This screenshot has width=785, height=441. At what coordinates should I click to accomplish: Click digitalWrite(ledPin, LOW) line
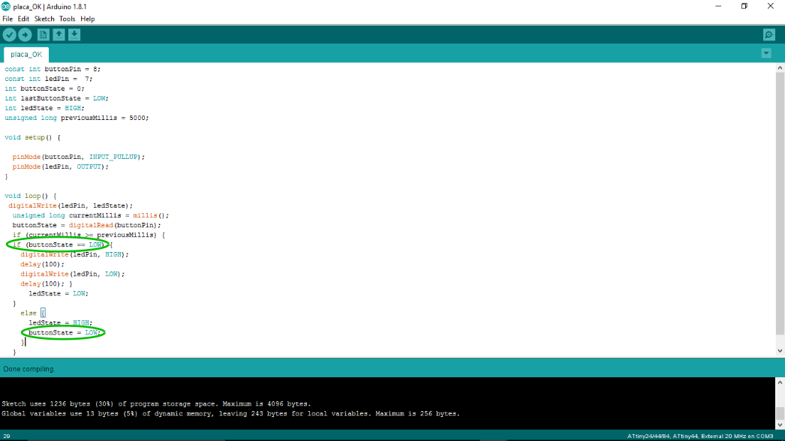click(x=73, y=274)
